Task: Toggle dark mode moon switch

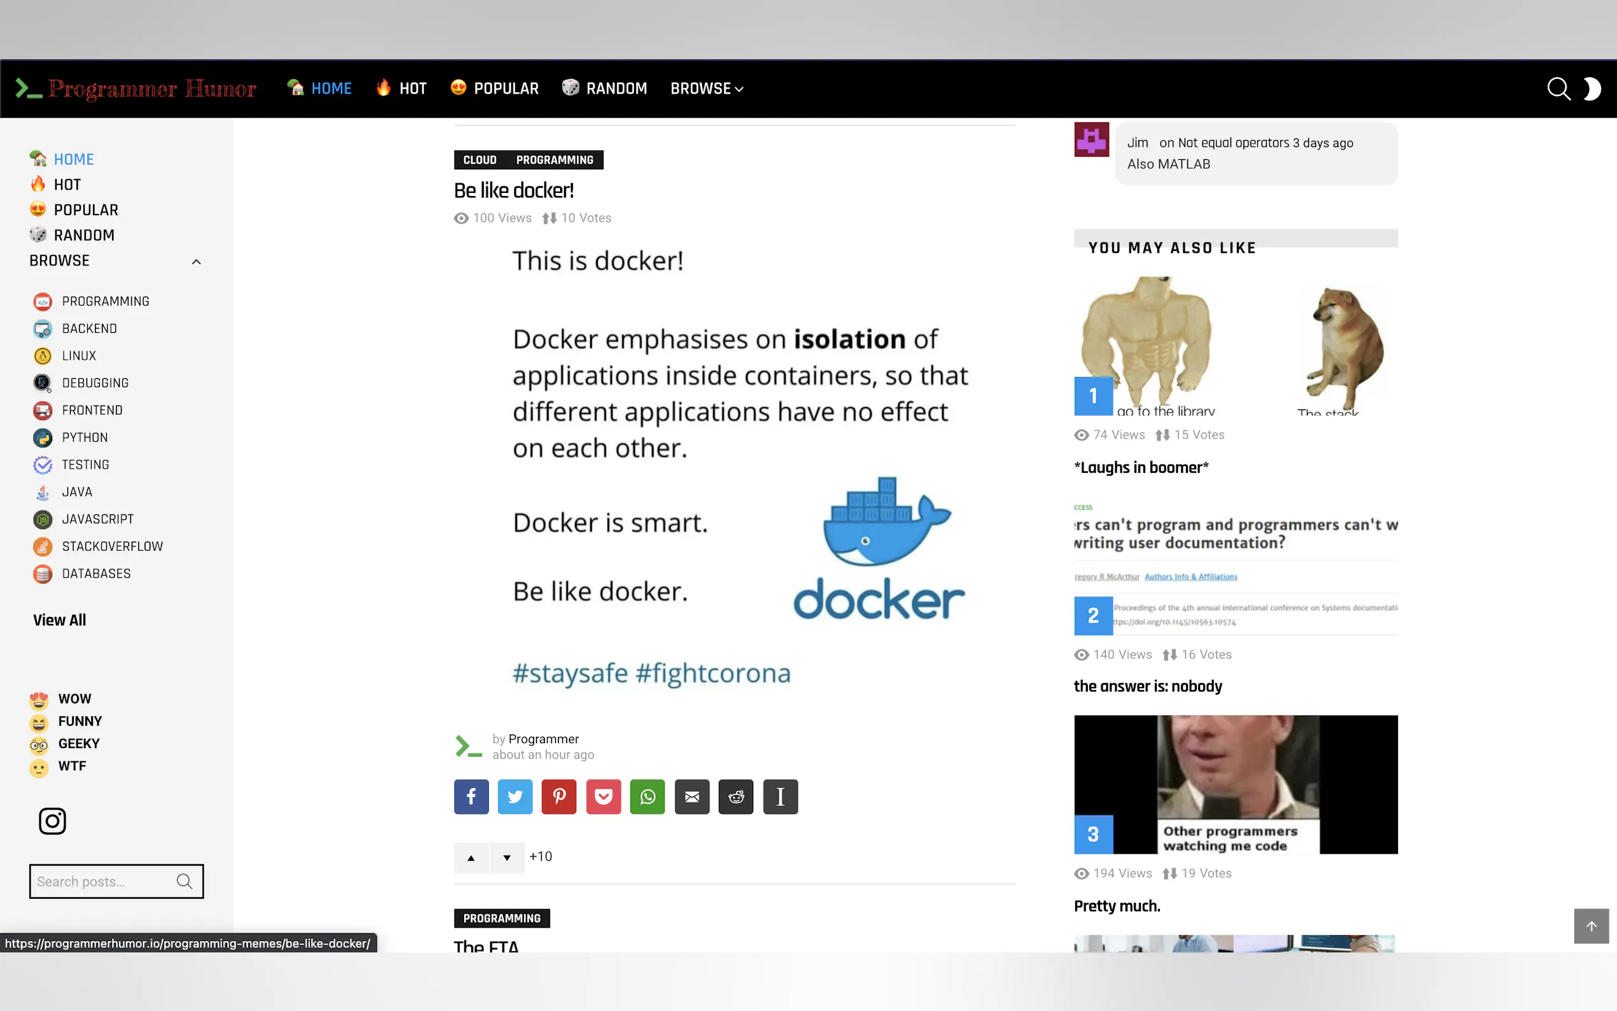Action: (1592, 89)
